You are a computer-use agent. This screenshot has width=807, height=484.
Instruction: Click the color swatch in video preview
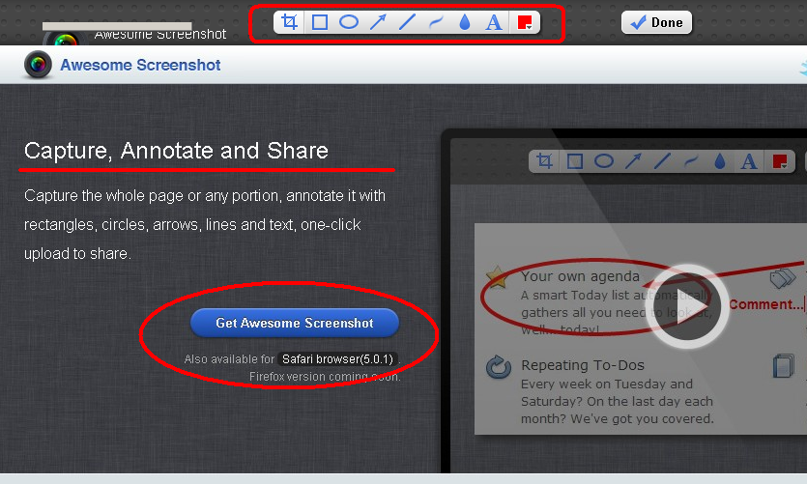coord(780,161)
